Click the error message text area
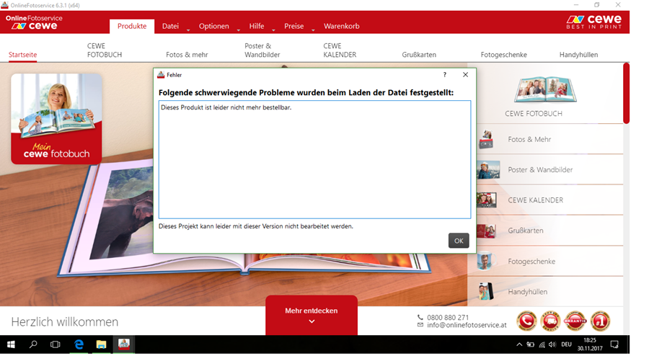The image size is (649, 361). click(x=314, y=159)
